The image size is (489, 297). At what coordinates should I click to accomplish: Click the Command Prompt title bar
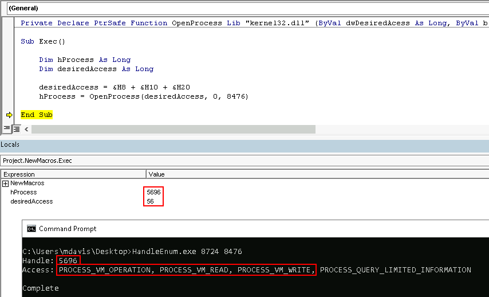(x=229, y=229)
